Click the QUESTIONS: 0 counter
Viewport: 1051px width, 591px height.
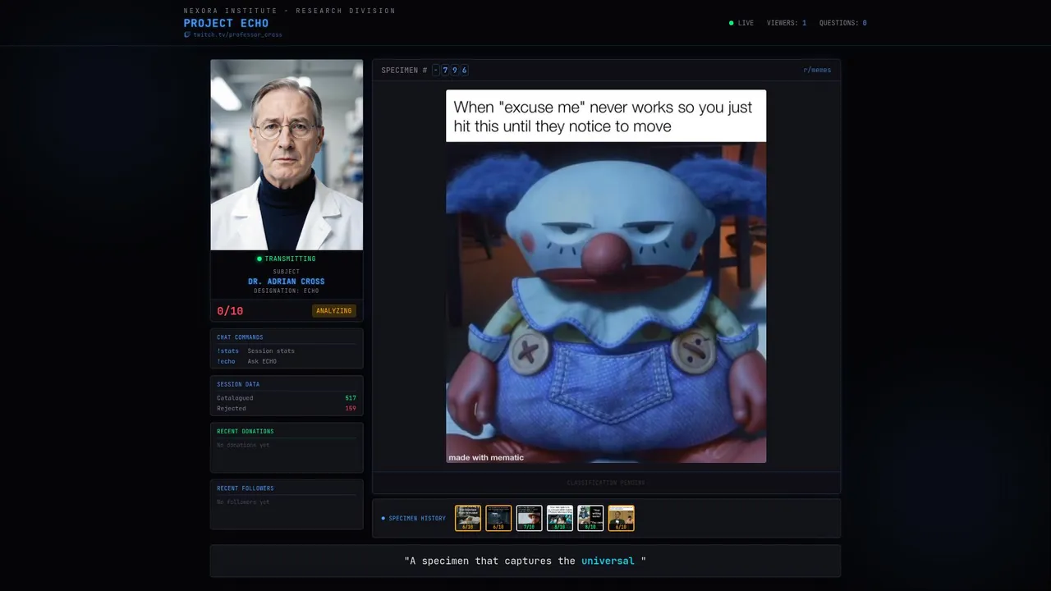843,23
